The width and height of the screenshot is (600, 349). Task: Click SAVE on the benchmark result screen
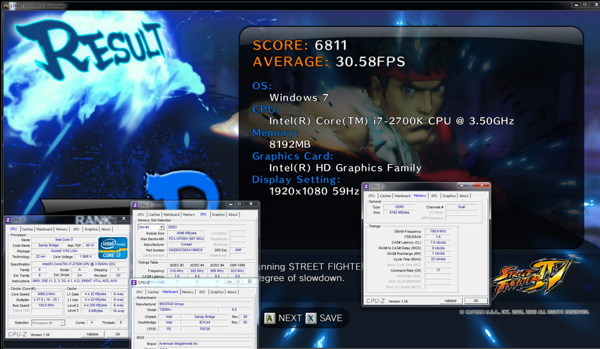331,318
